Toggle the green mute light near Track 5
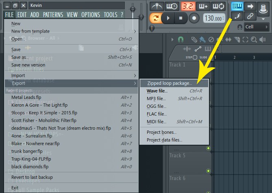This screenshot has width=272, height=193. (x=209, y=149)
